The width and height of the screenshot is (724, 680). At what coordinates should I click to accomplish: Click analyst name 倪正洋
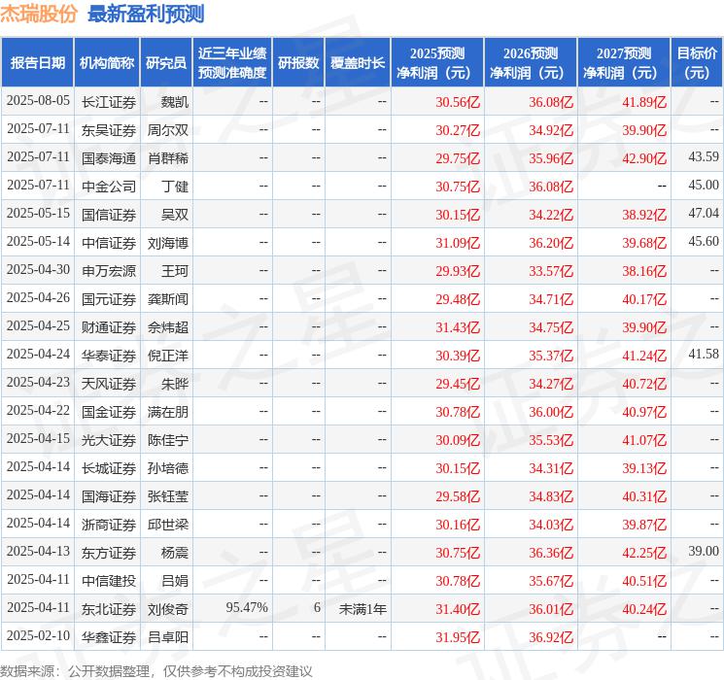pyautogui.click(x=167, y=356)
